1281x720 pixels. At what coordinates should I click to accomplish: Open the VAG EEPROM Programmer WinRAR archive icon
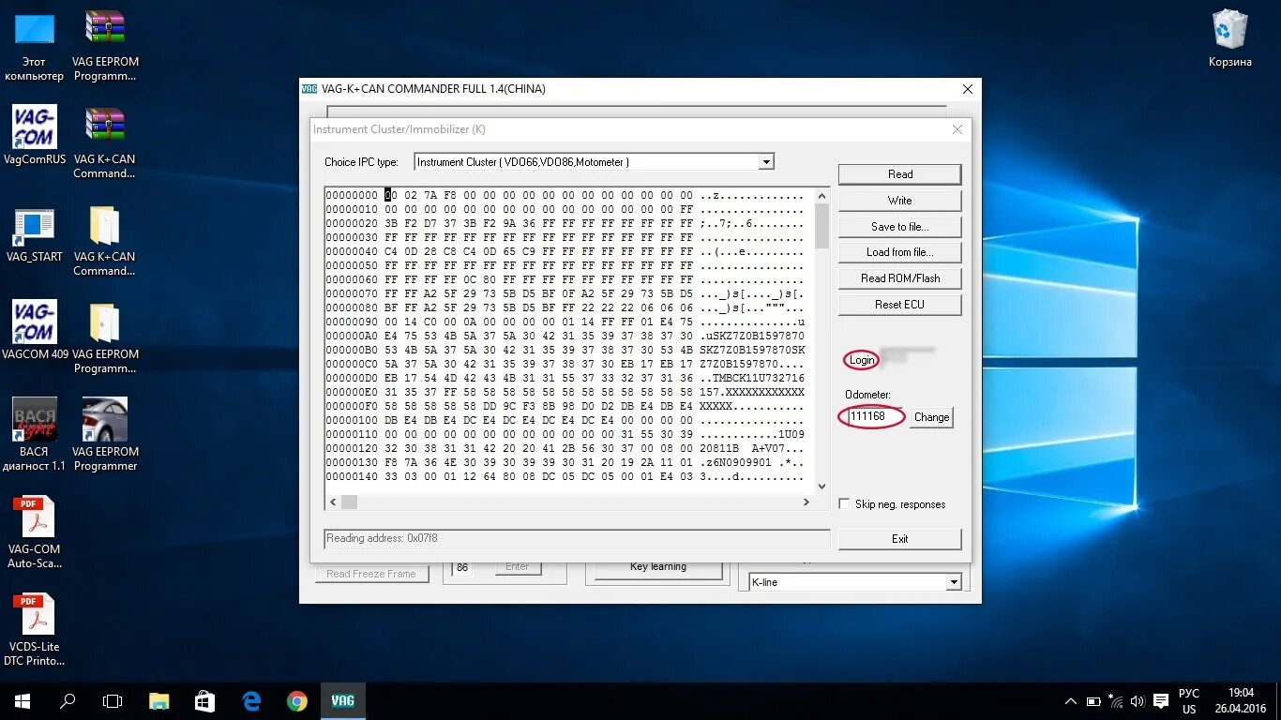click(x=105, y=45)
